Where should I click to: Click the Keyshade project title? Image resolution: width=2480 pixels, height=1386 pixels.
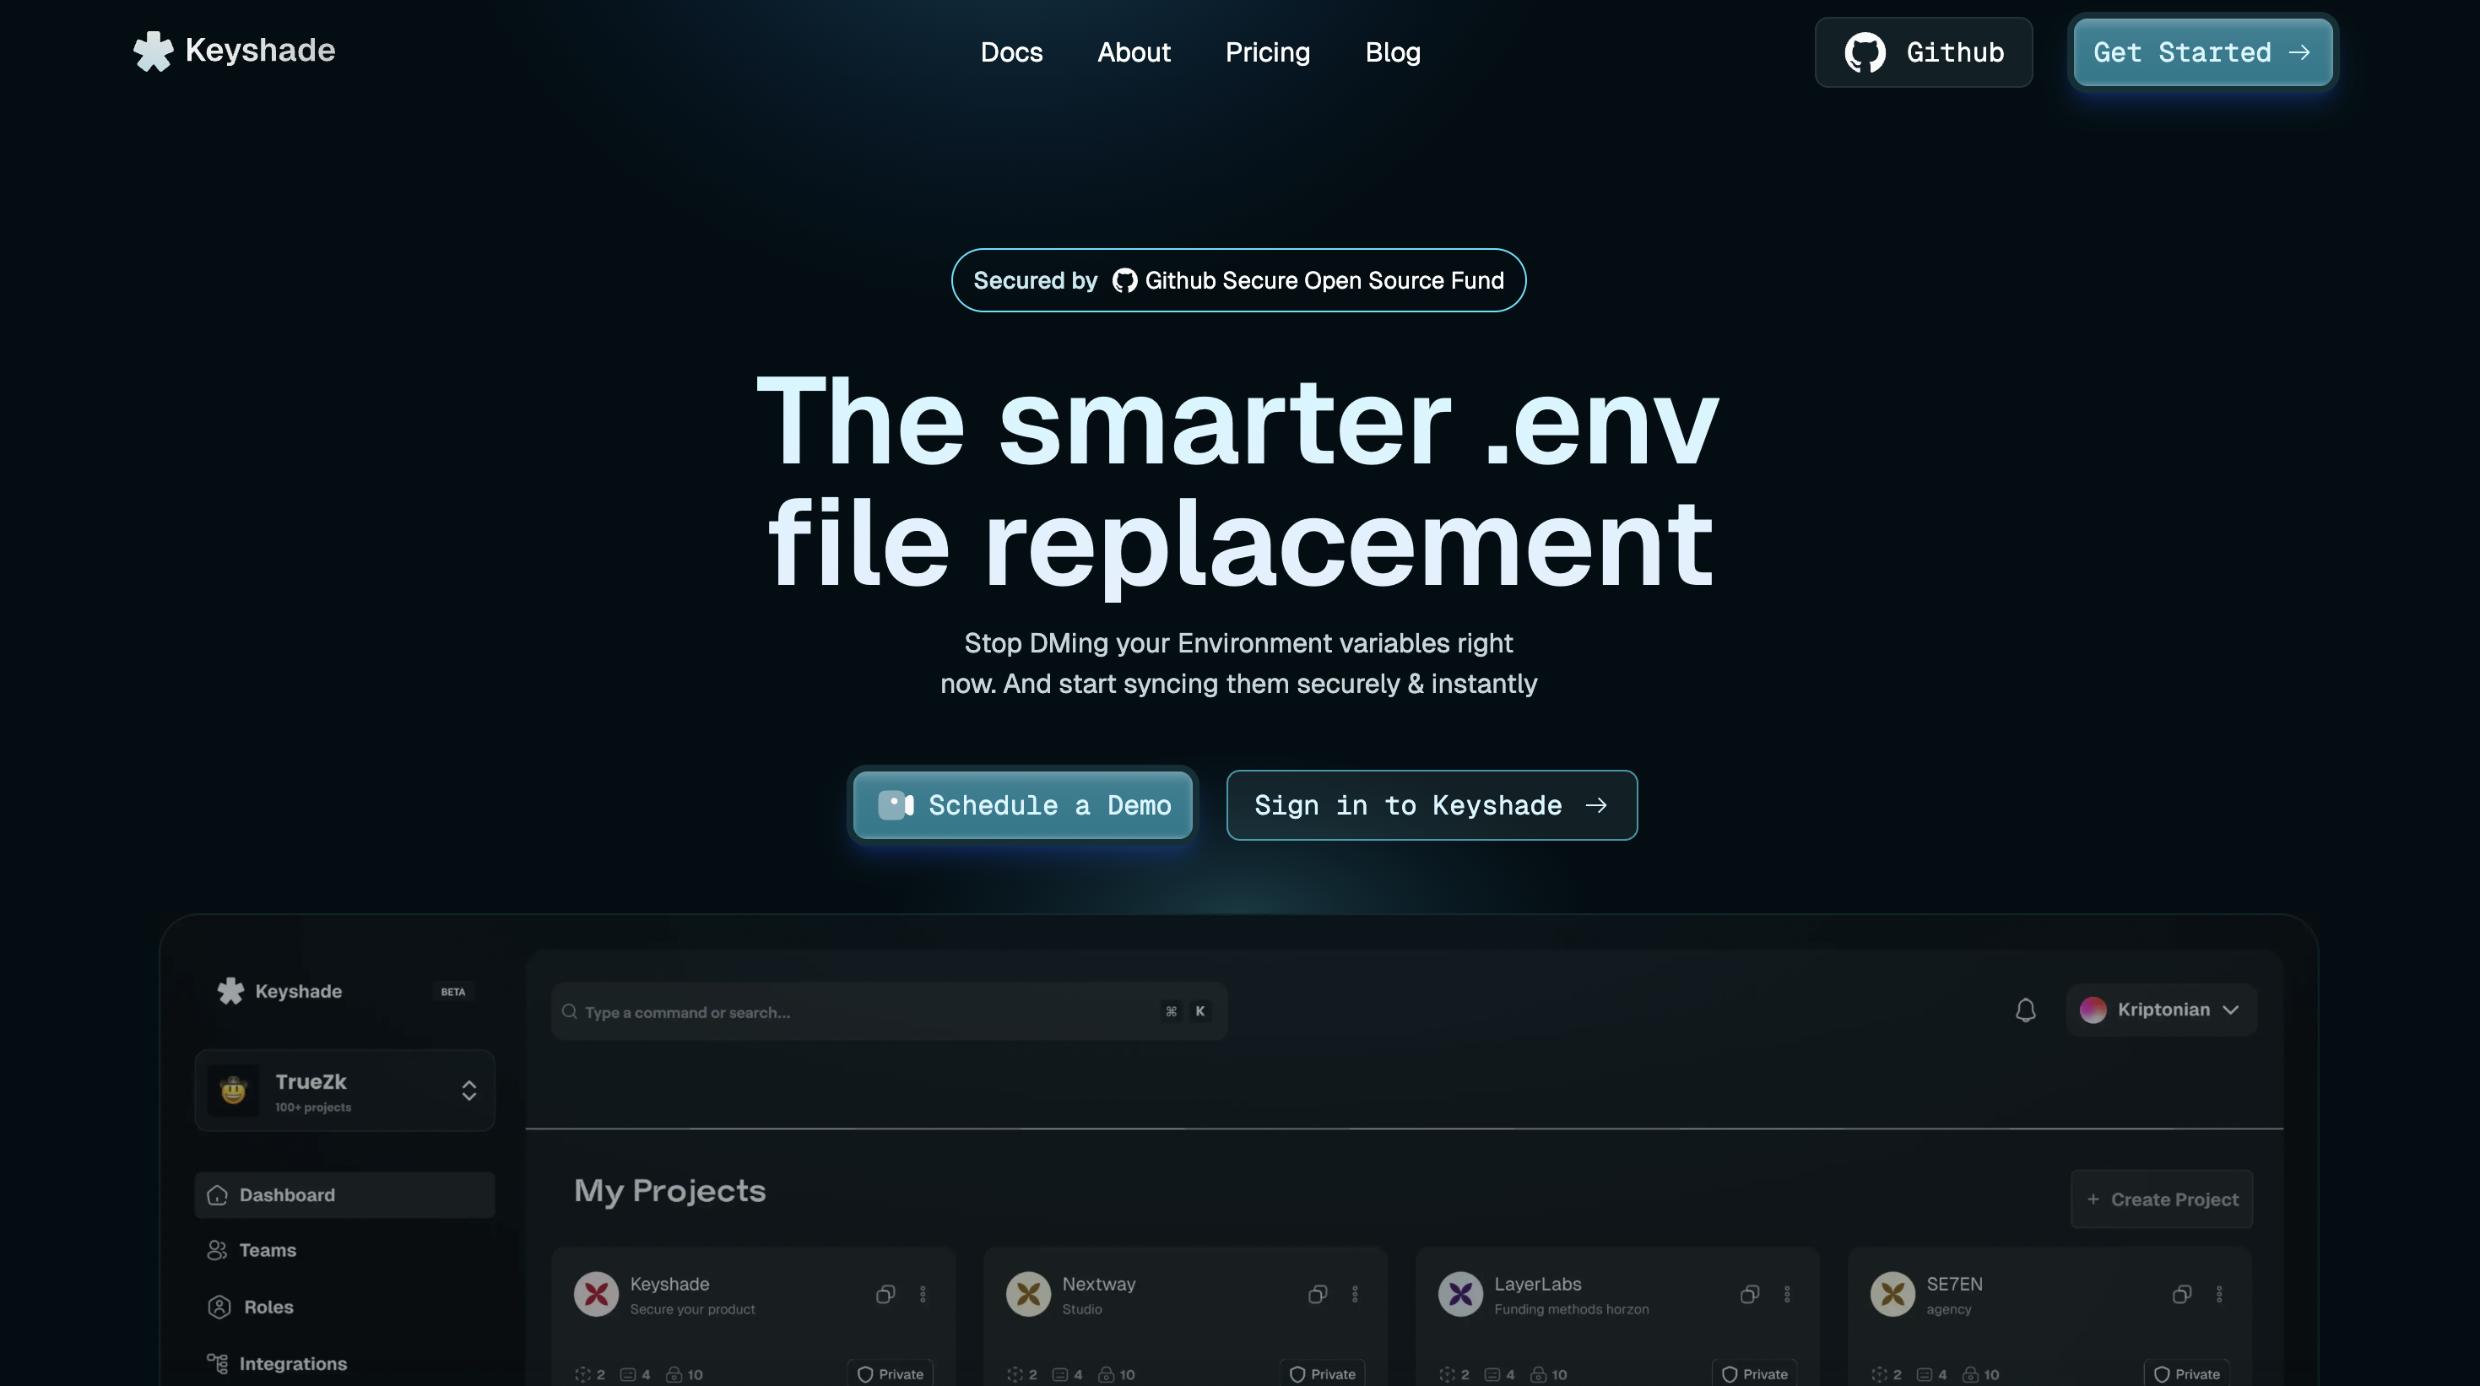(x=669, y=1284)
